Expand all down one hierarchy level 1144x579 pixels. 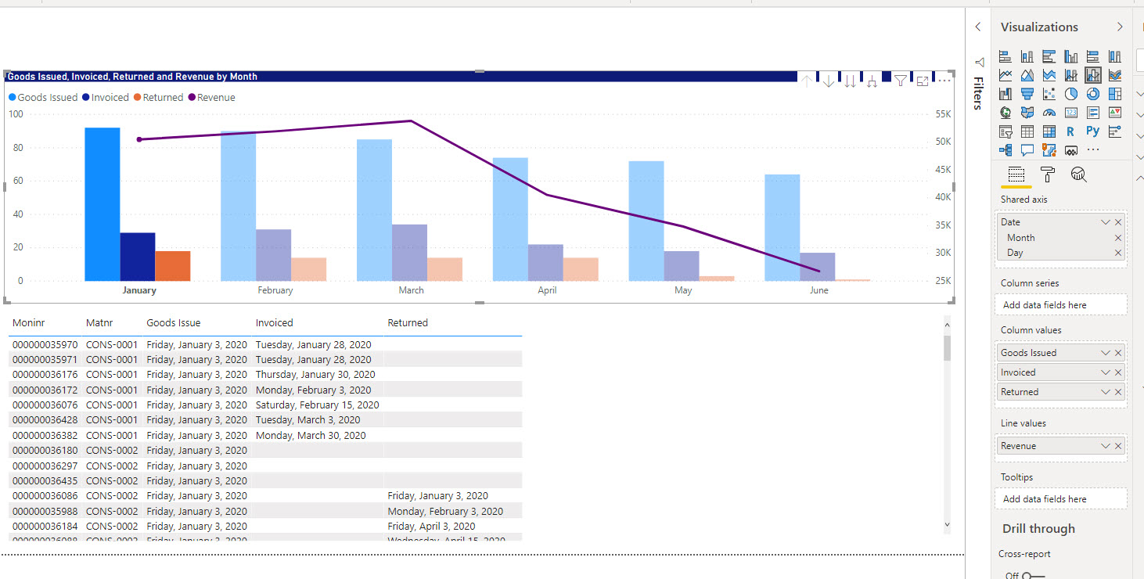[872, 81]
